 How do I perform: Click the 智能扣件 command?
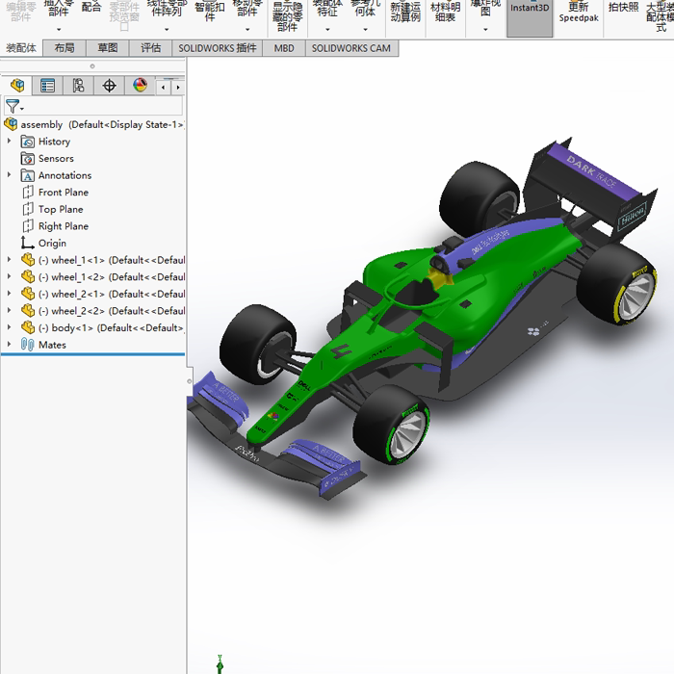tap(209, 12)
